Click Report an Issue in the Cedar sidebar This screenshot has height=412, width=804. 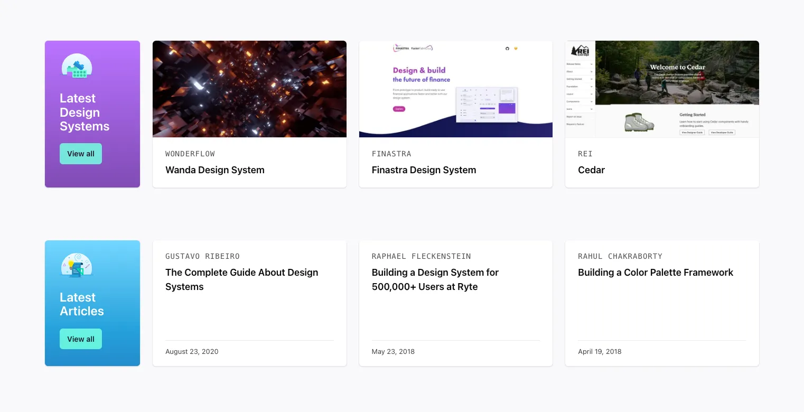[580, 116]
